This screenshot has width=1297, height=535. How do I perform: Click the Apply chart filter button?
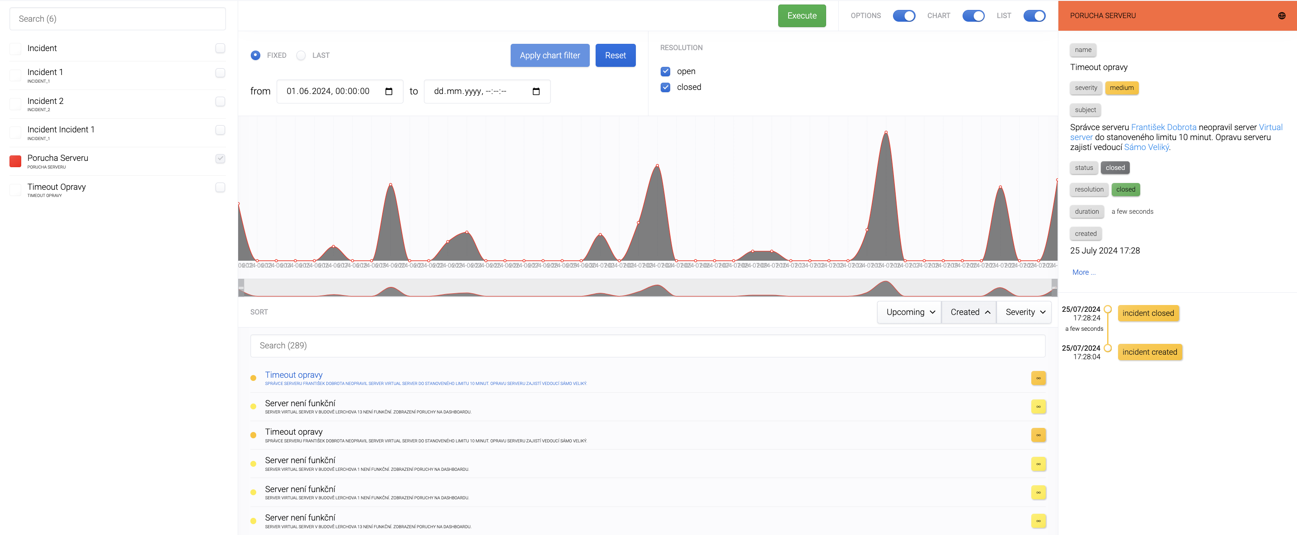550,56
